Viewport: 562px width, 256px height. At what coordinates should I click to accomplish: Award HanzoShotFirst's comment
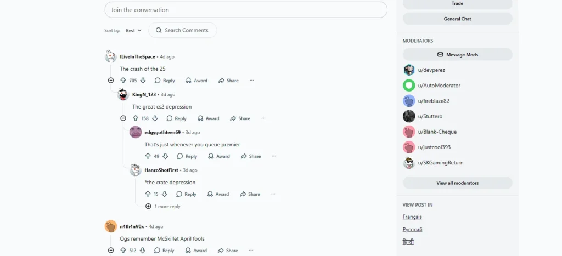tap(218, 194)
